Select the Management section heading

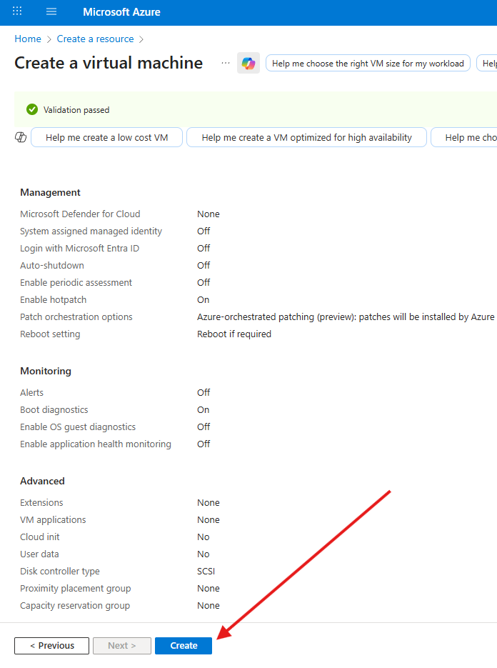50,193
